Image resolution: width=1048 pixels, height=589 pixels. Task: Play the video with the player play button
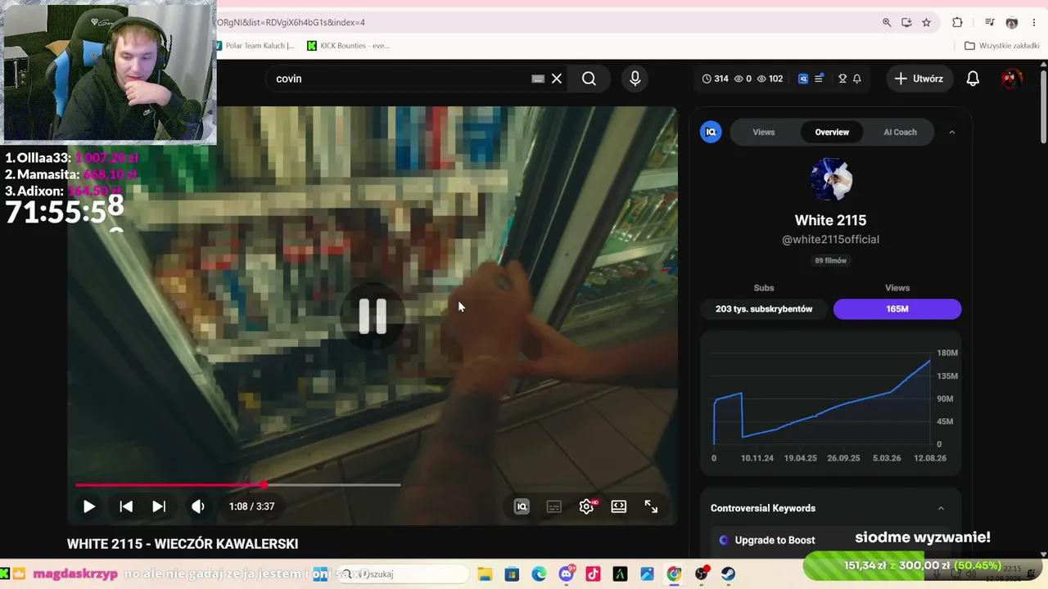(88, 506)
